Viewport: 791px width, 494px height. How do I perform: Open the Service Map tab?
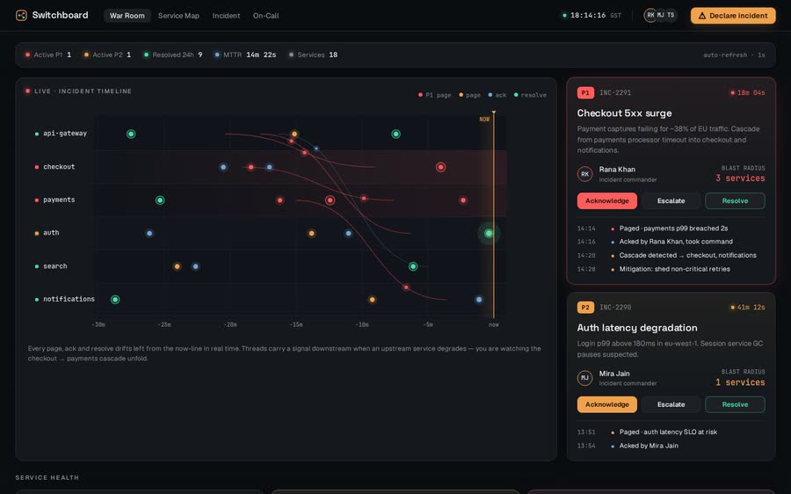(178, 16)
